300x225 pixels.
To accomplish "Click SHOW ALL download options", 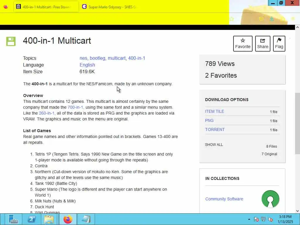I will point(214,145).
